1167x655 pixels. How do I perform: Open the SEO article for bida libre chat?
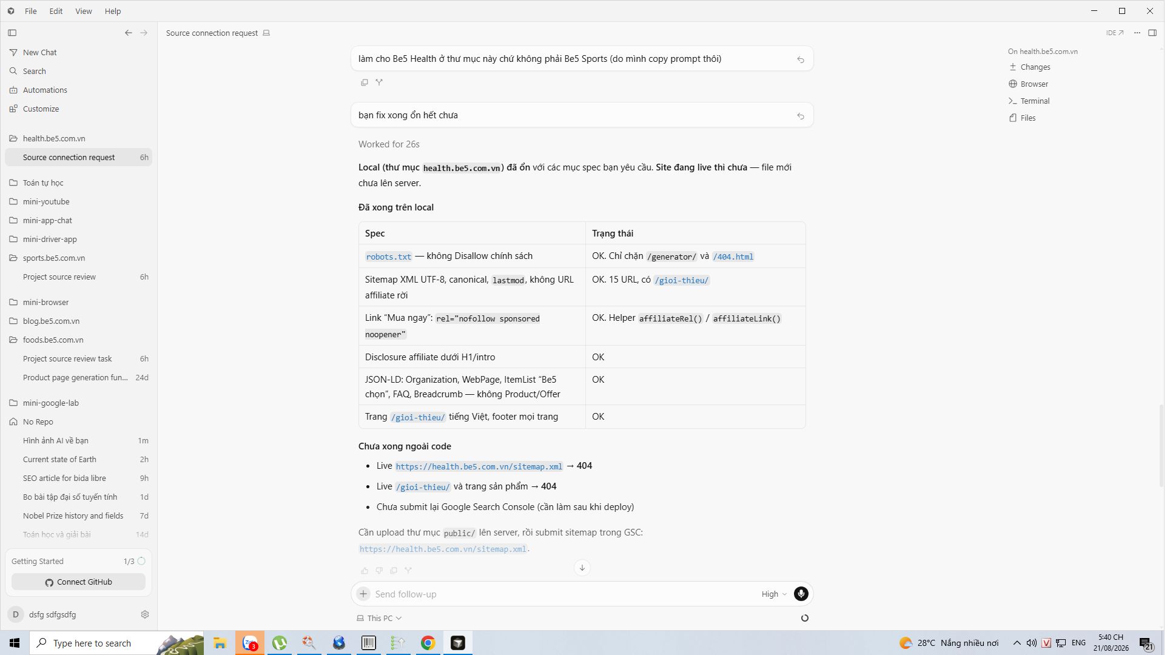(78, 479)
